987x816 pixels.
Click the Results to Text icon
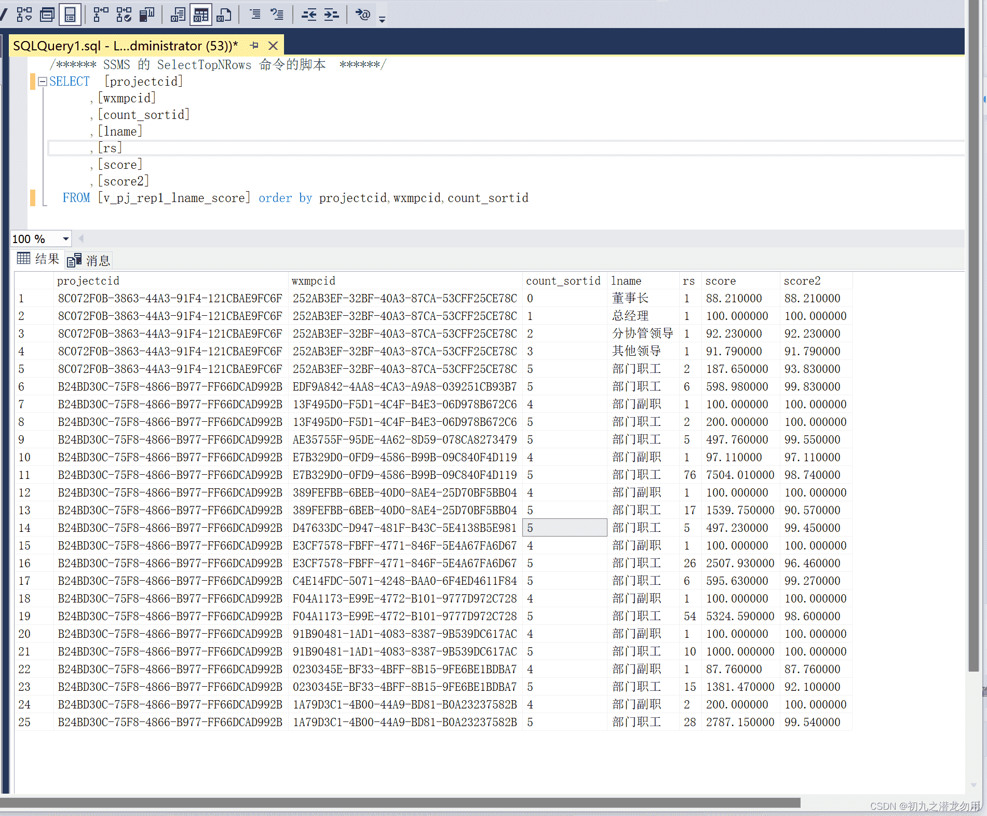(178, 15)
